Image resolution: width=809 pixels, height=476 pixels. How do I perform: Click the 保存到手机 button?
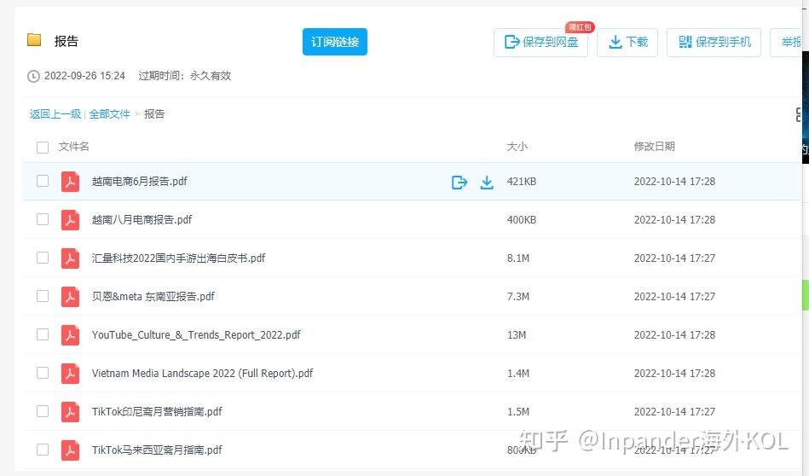point(714,43)
